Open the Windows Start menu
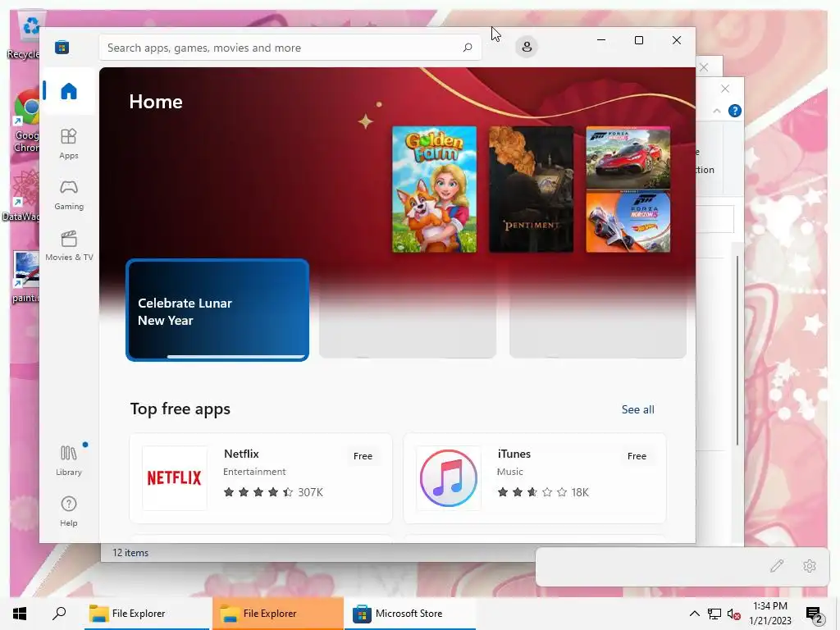Viewport: 840px width, 630px height. [20, 614]
